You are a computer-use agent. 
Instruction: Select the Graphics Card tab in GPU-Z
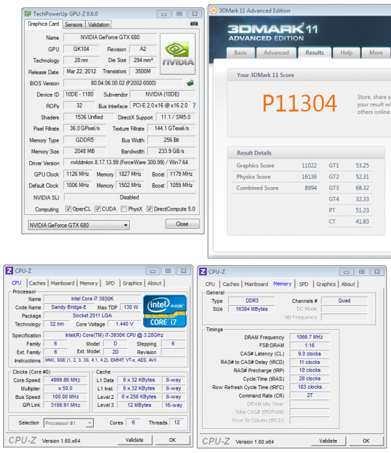pyautogui.click(x=43, y=24)
